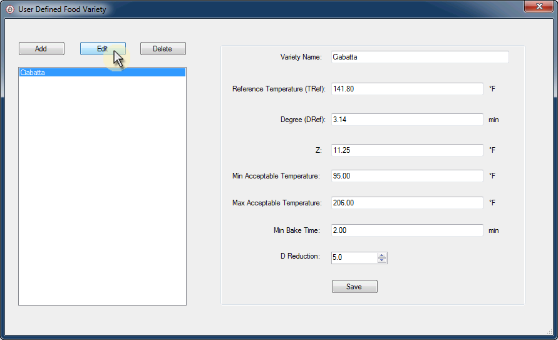Focus the Reference Temperature (TRef) field
This screenshot has width=558, height=340.
coord(407,89)
